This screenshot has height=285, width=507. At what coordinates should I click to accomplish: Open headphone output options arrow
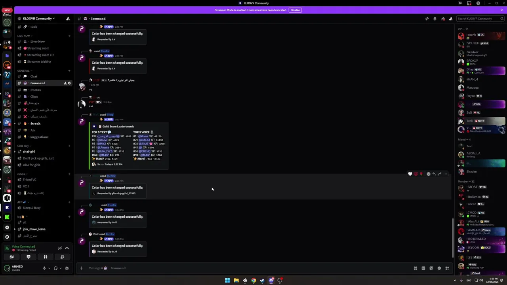coord(60,268)
